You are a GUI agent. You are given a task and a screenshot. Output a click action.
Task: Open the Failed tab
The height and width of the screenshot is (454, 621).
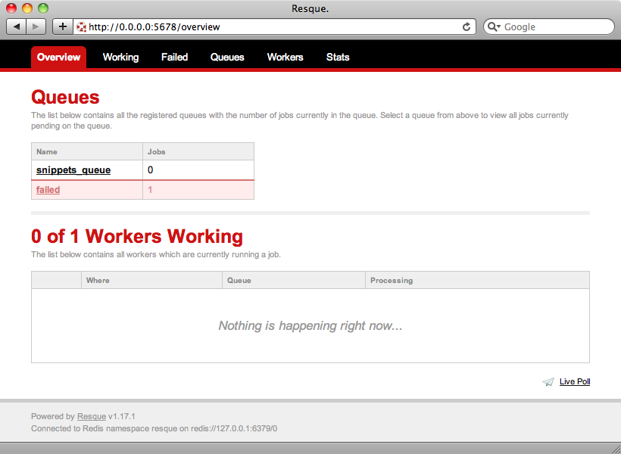point(174,58)
